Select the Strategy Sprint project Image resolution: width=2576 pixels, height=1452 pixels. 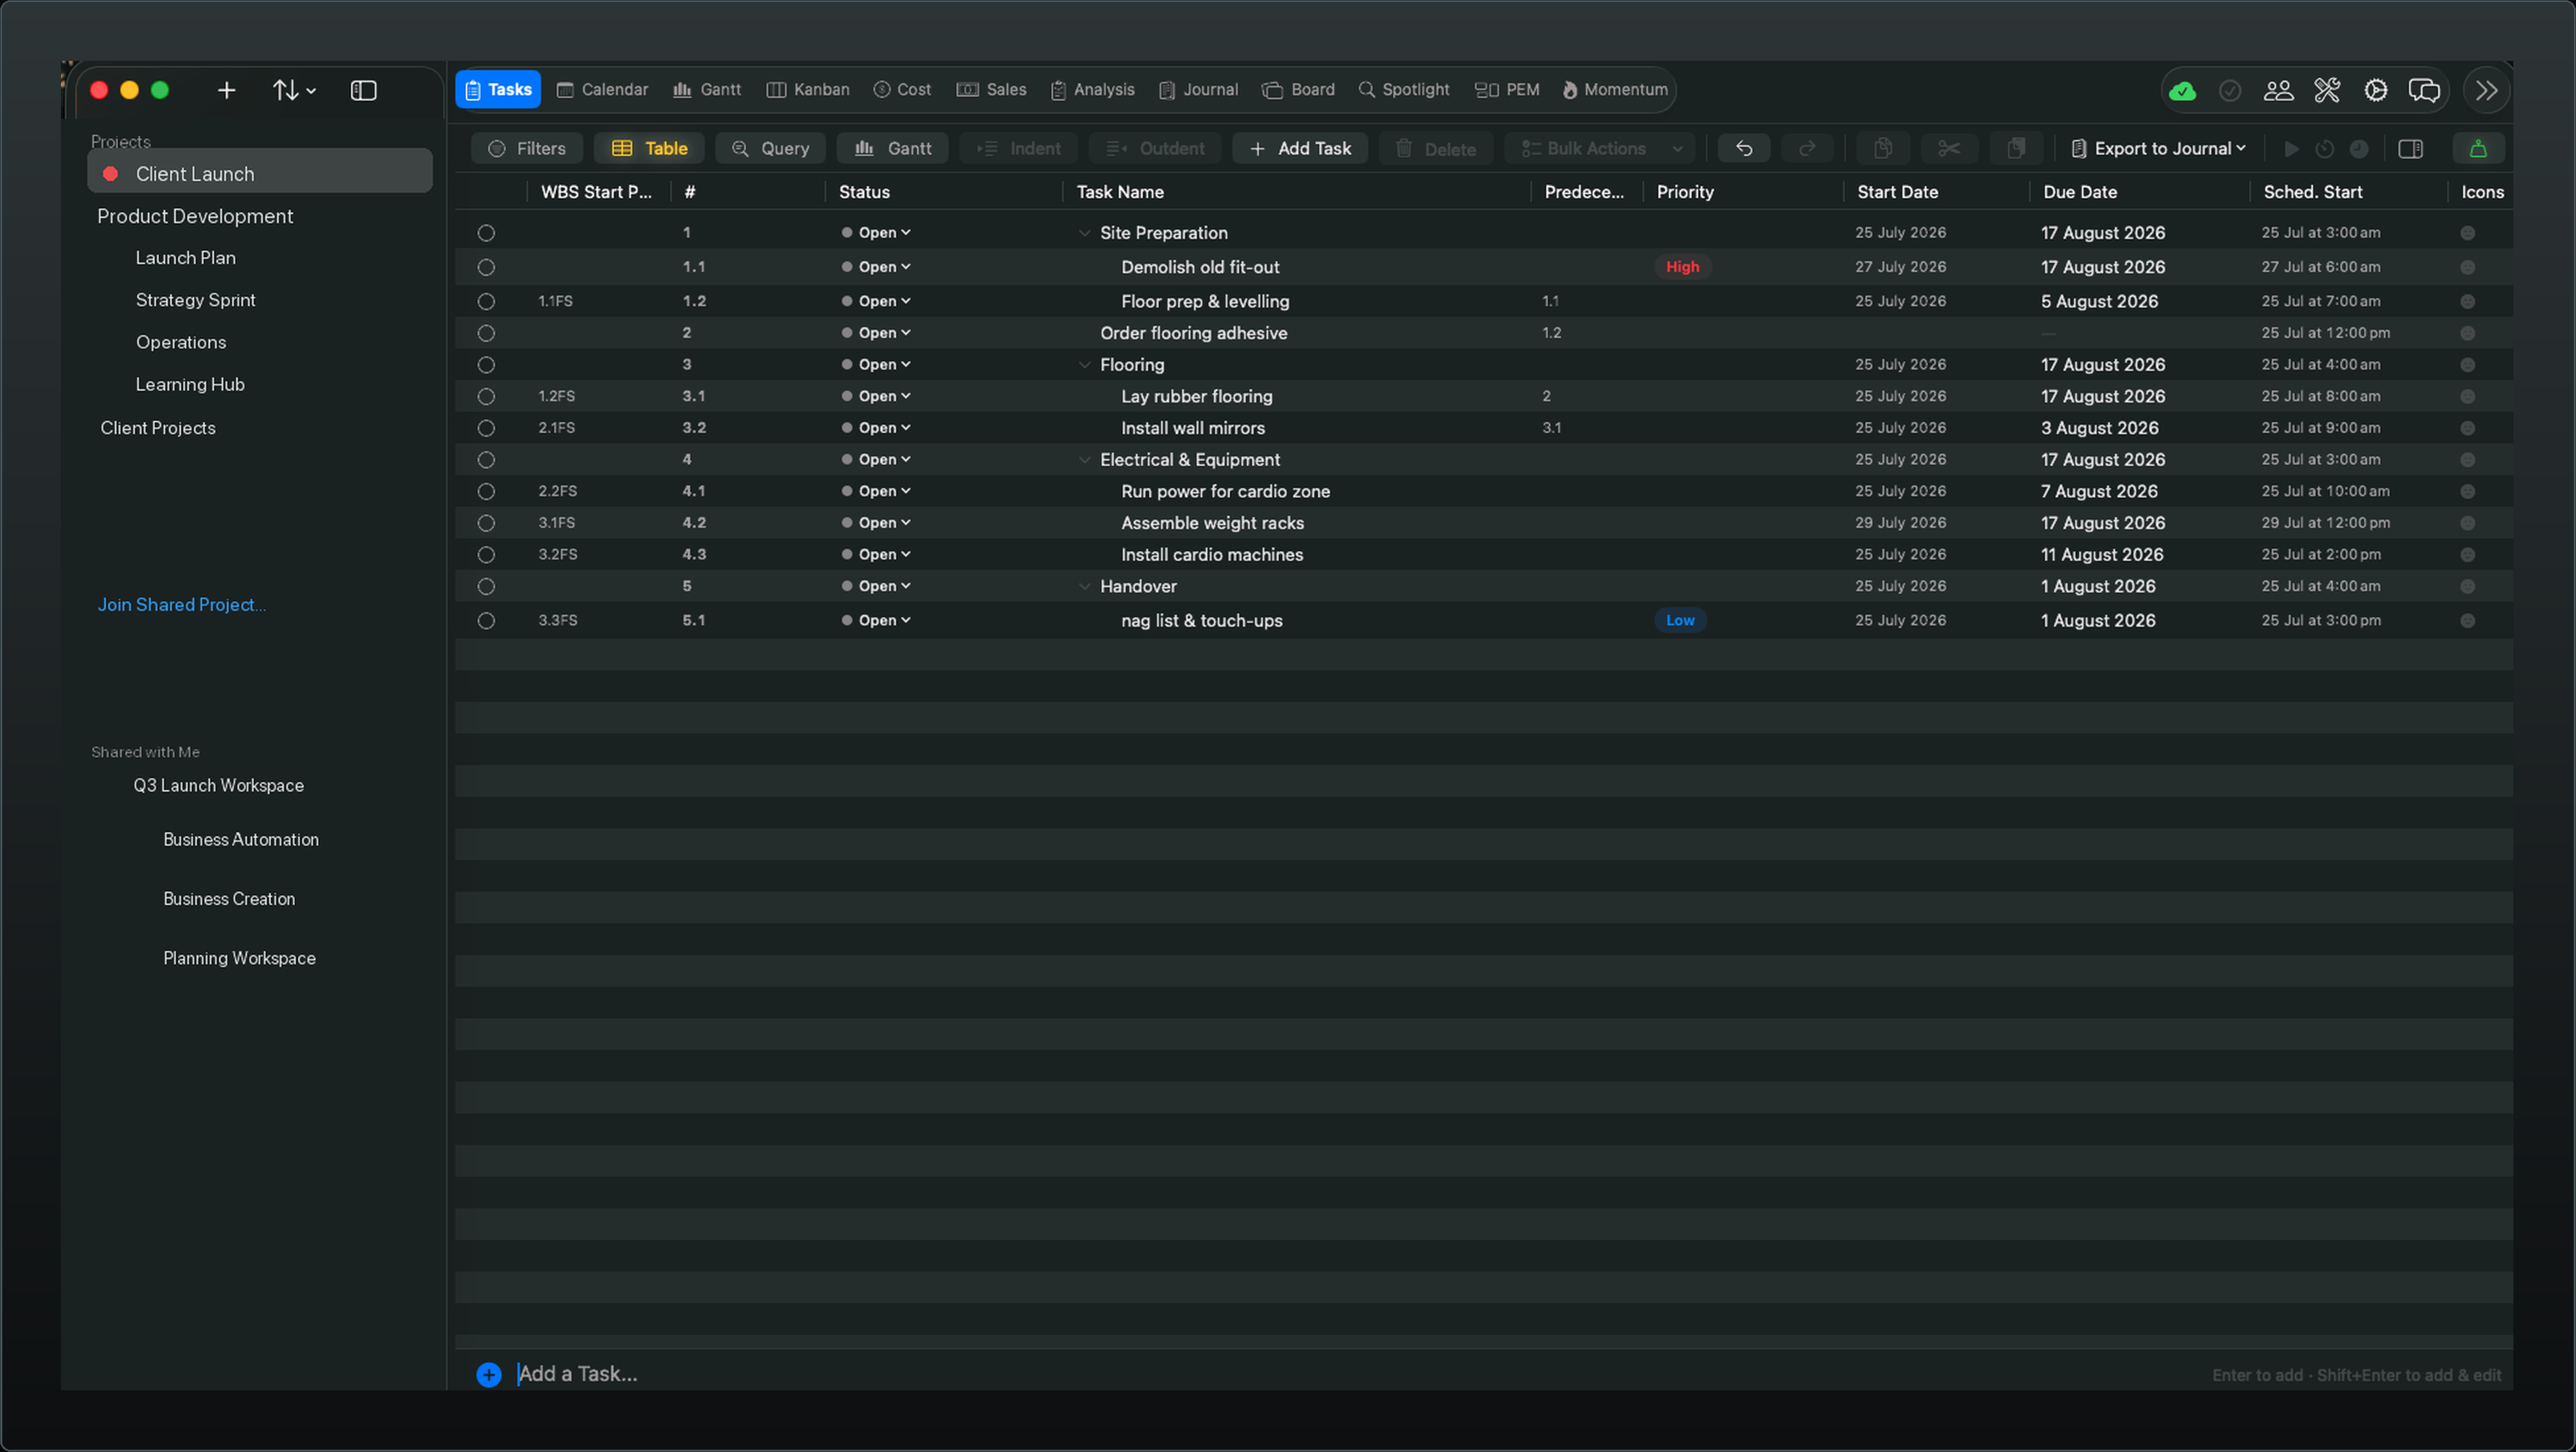click(196, 300)
